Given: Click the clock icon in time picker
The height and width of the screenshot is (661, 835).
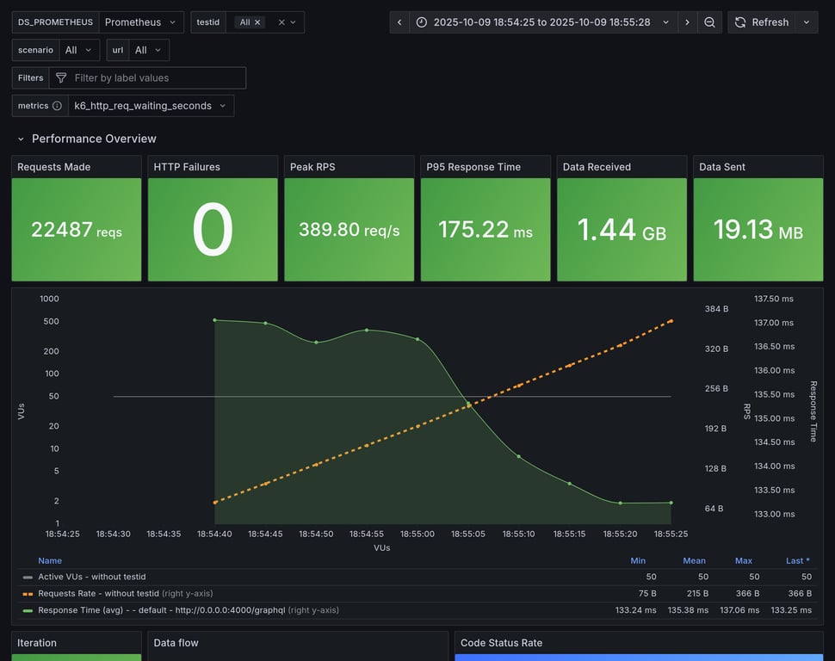Looking at the screenshot, I should coord(421,22).
